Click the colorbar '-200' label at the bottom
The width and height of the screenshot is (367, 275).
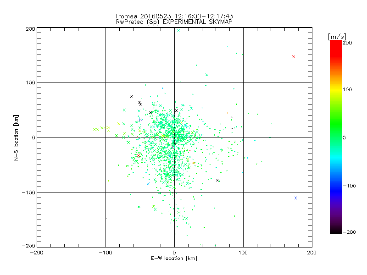tap(349, 232)
